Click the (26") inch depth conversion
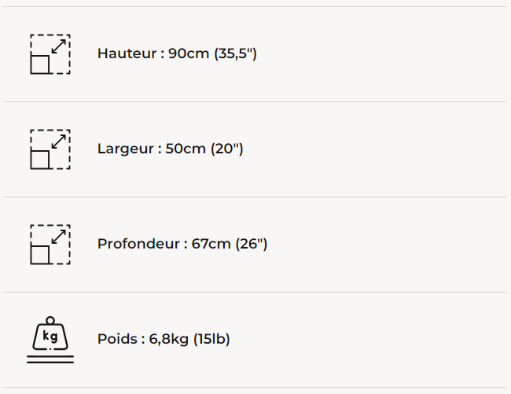The image size is (511, 394). (252, 244)
